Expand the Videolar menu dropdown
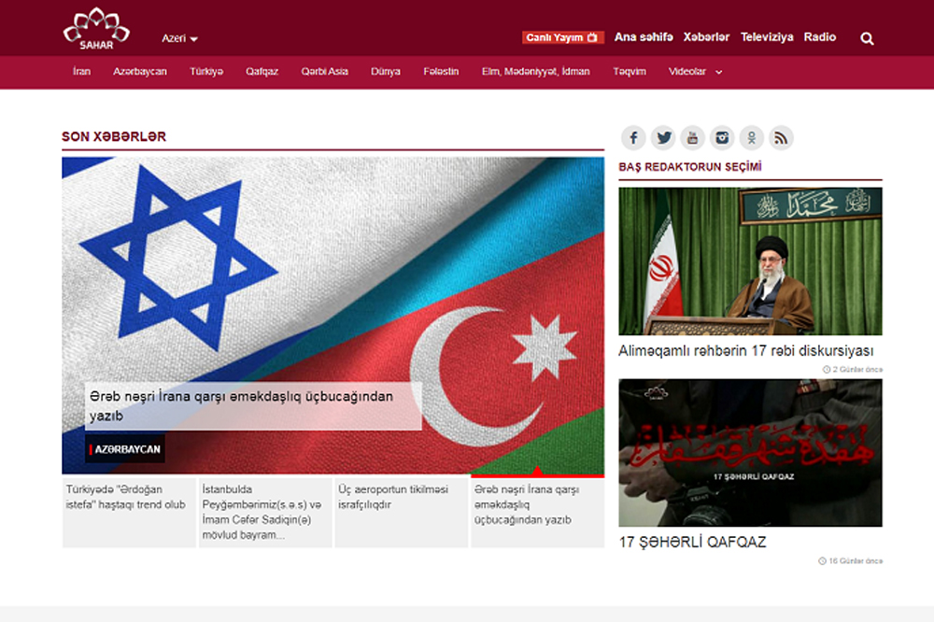Viewport: 934px width, 622px height. pyautogui.click(x=695, y=72)
